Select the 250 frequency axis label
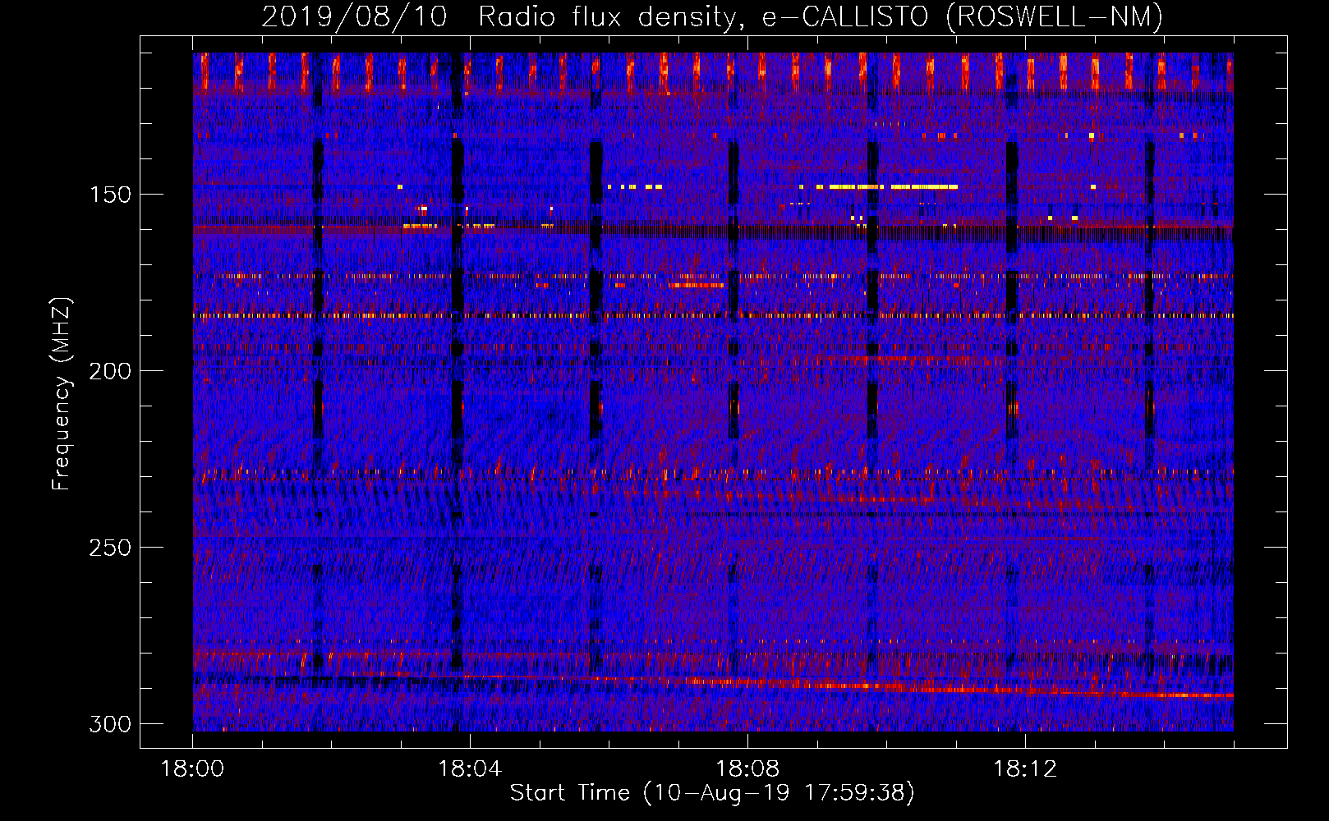This screenshot has height=821, width=1329. click(x=109, y=548)
